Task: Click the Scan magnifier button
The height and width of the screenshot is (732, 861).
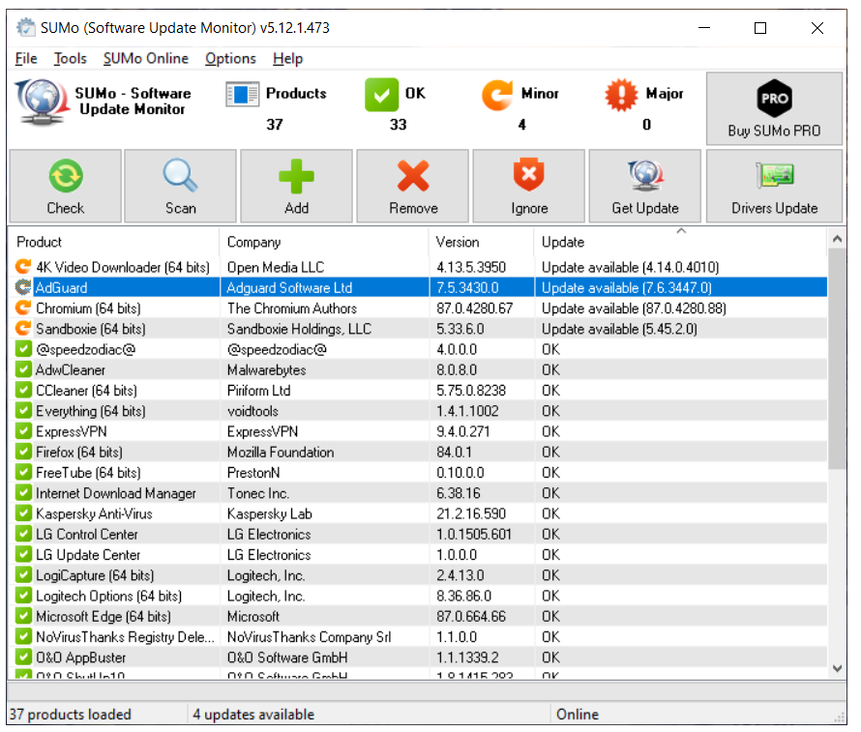Action: click(181, 186)
